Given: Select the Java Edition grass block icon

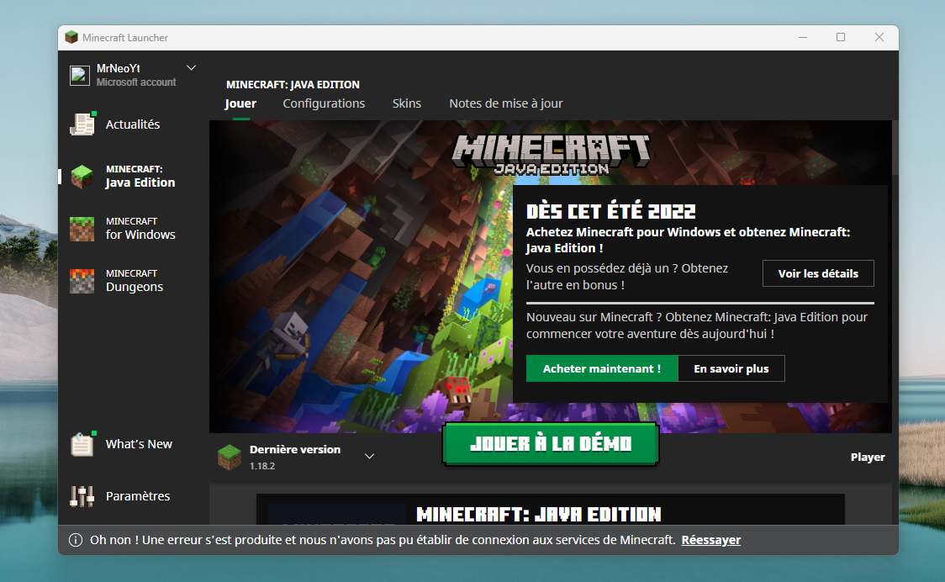Looking at the screenshot, I should 82,177.
